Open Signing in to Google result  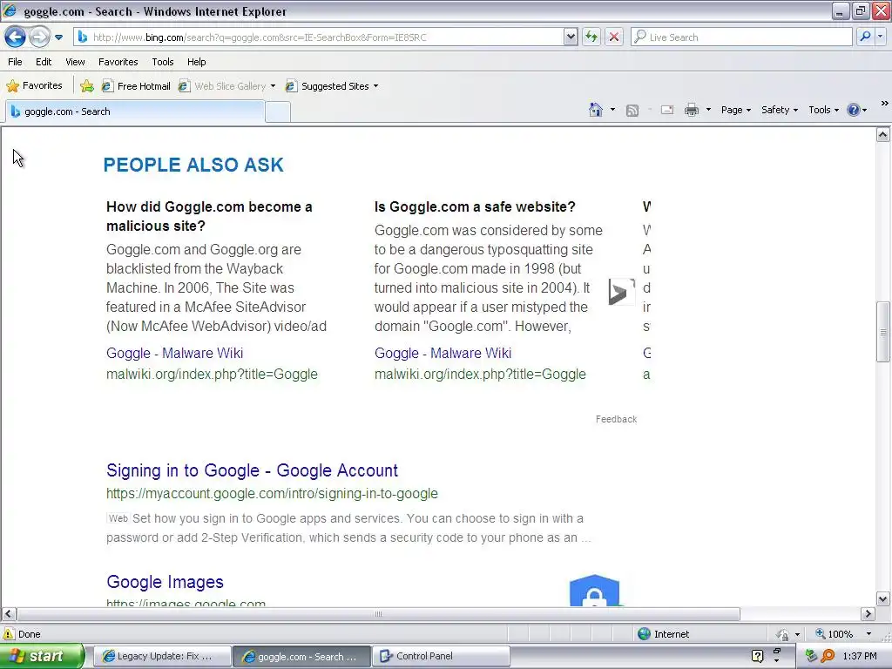coord(252,470)
